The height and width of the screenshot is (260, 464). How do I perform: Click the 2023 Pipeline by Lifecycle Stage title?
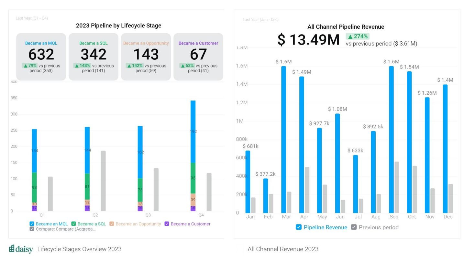point(118,26)
